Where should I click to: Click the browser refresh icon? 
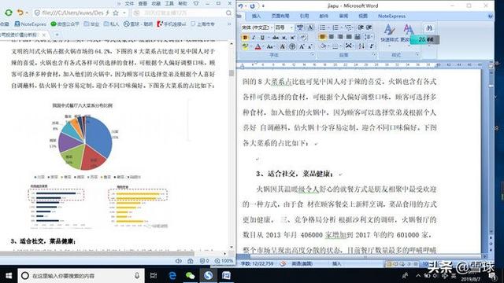(x=9, y=13)
